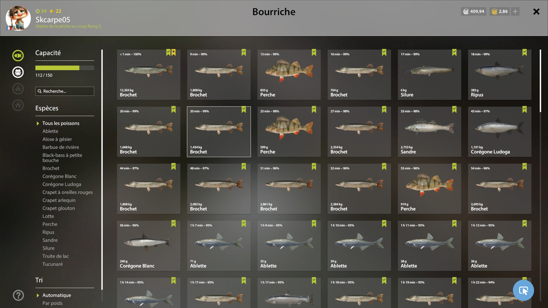Click the Recherche search field
The image size is (548, 308).
(x=65, y=91)
